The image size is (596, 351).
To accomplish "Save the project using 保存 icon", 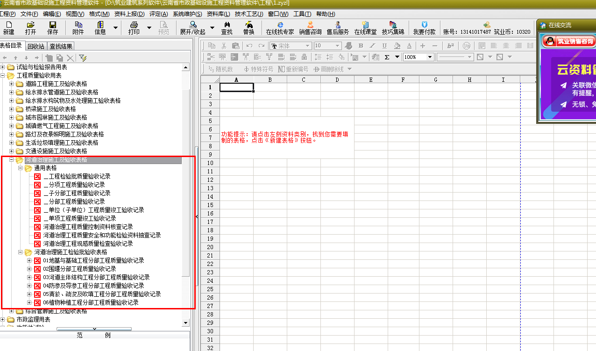I will point(52,28).
